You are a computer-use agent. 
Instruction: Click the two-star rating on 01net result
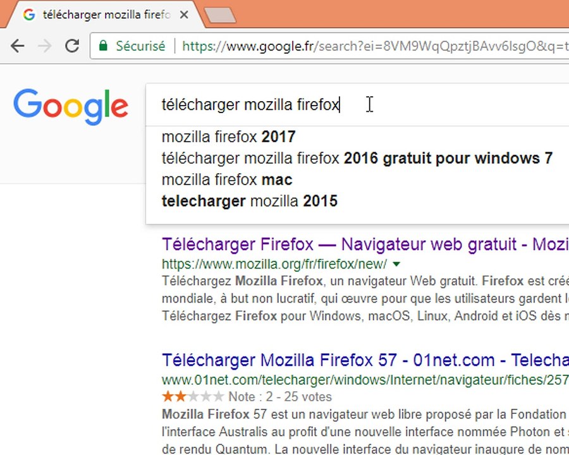(193, 397)
